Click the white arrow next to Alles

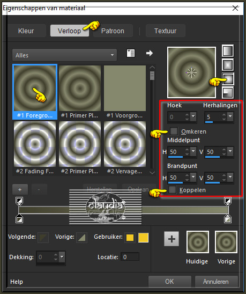[150, 53]
